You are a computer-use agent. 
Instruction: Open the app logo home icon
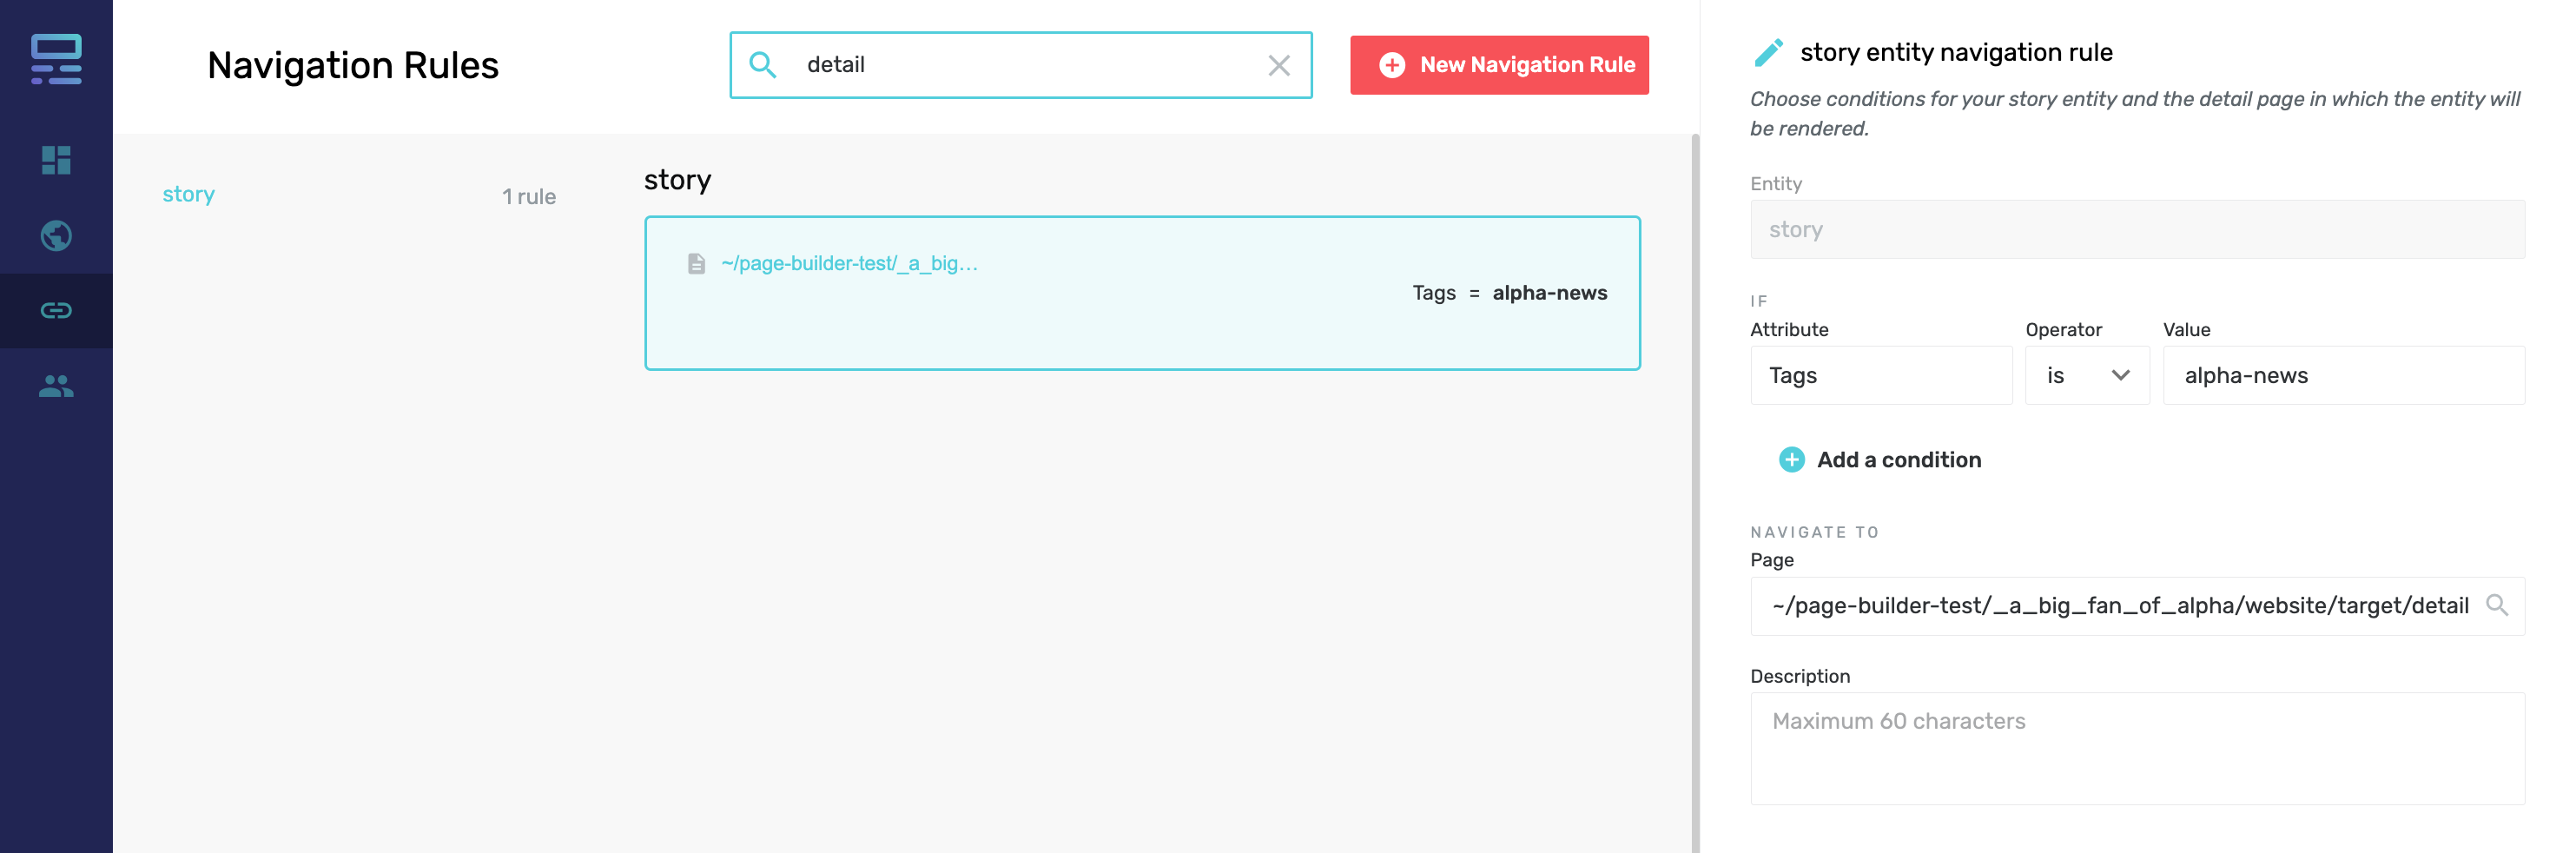[x=56, y=59]
